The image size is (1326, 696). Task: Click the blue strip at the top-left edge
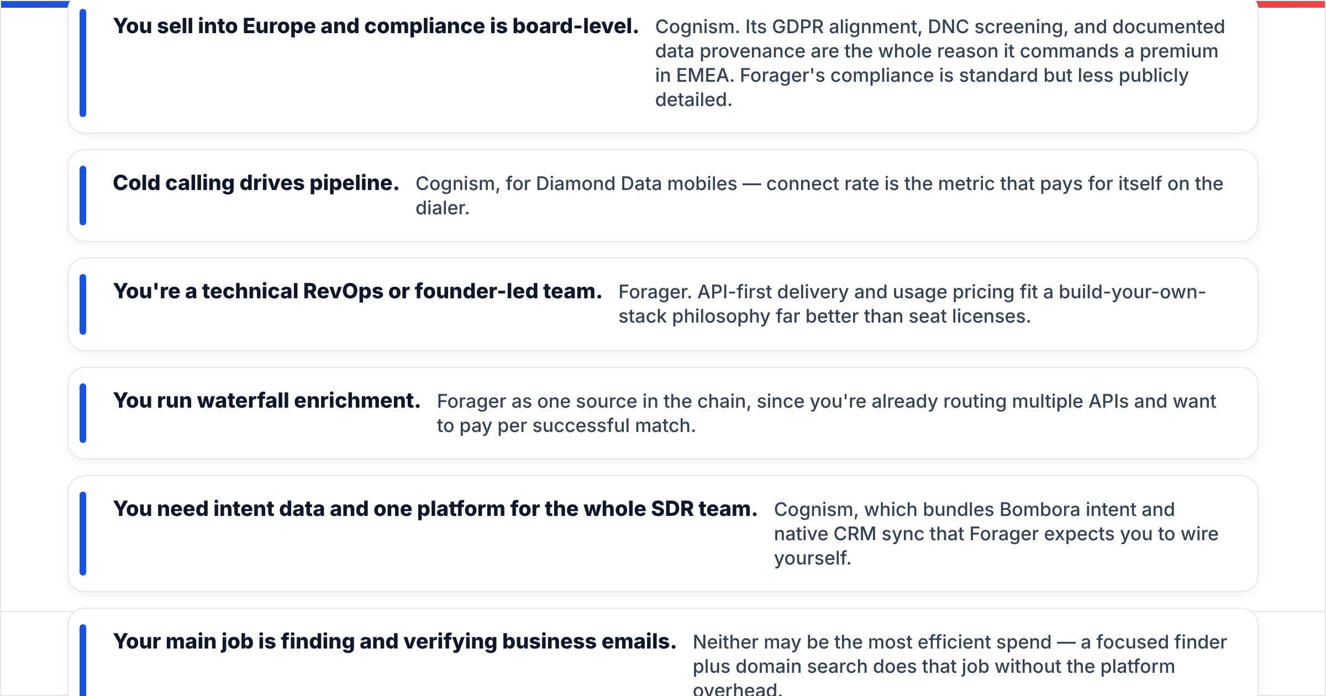34,4
